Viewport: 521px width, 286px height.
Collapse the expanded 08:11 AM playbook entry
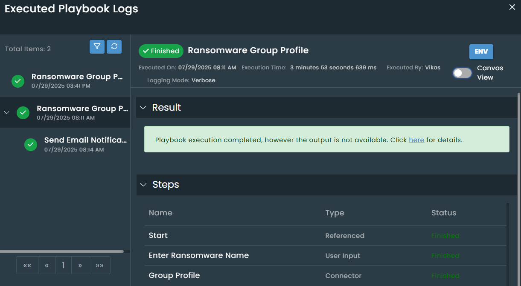click(6, 113)
